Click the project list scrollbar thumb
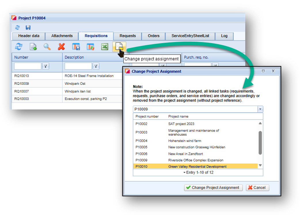 coord(260,143)
